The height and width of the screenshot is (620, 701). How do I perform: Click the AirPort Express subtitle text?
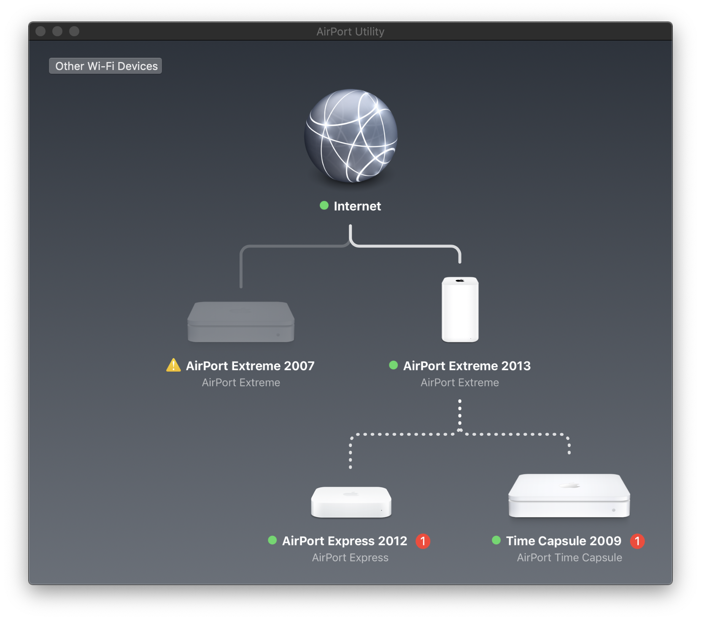[x=350, y=558]
